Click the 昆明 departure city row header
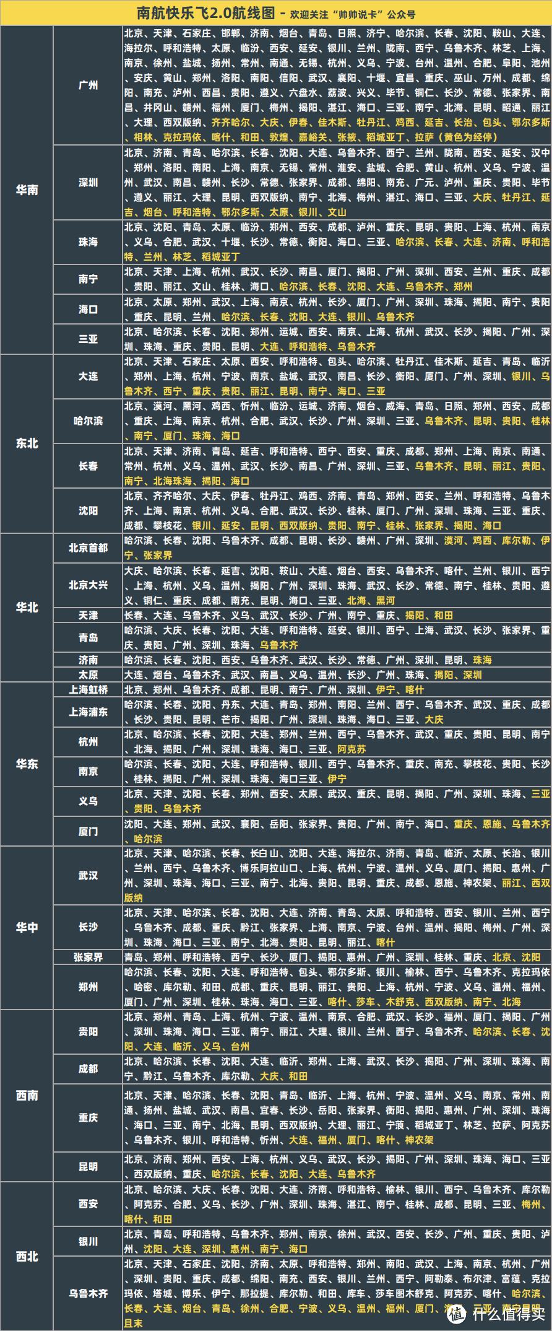 click(x=88, y=1167)
